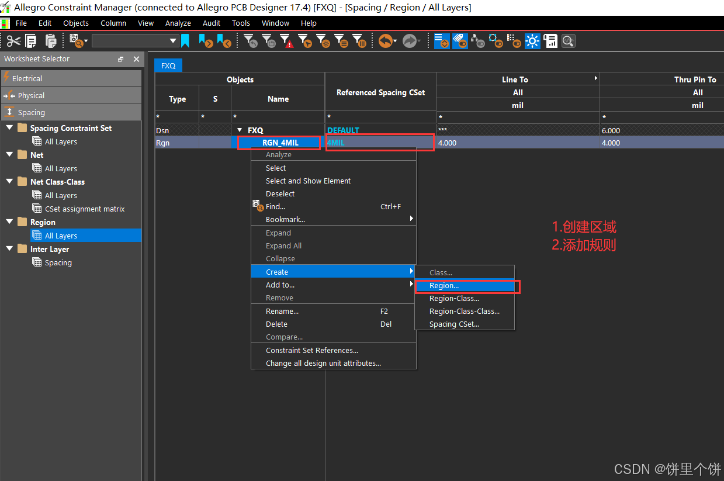
Task: Close the Worksheet Selector panel
Action: pos(136,59)
